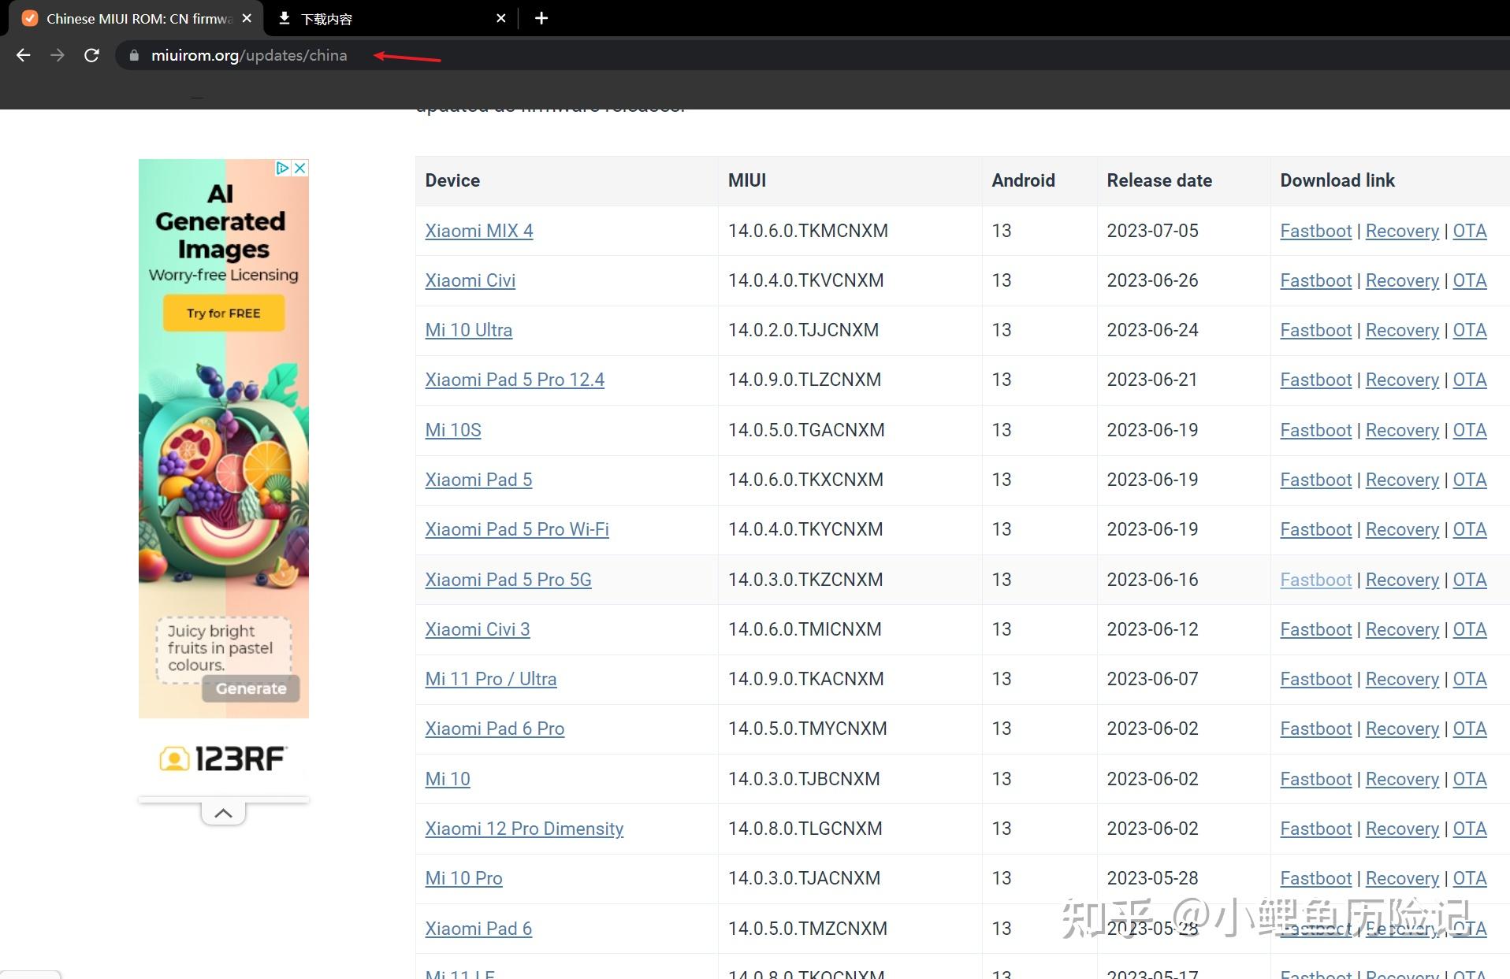Download OTA for Xiaomi Pad 5 Pro Wi-Fi

pyautogui.click(x=1470, y=529)
